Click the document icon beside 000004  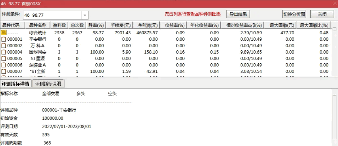[x=4, y=52]
